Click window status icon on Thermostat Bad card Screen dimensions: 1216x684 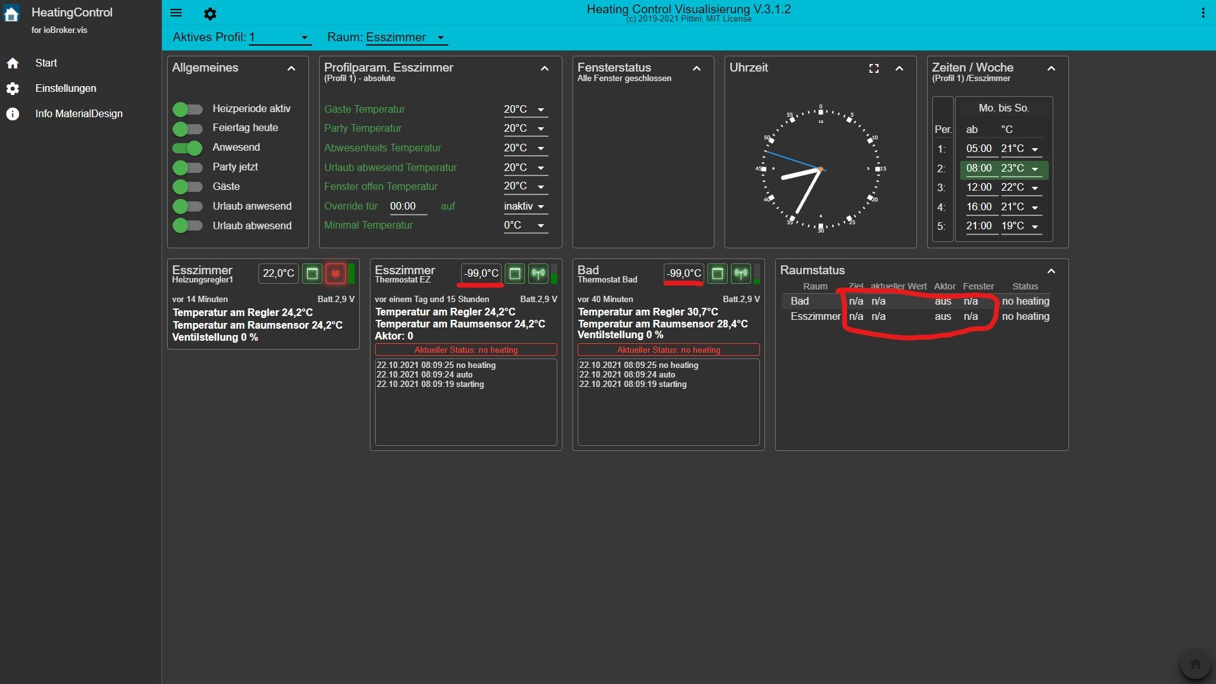point(718,274)
